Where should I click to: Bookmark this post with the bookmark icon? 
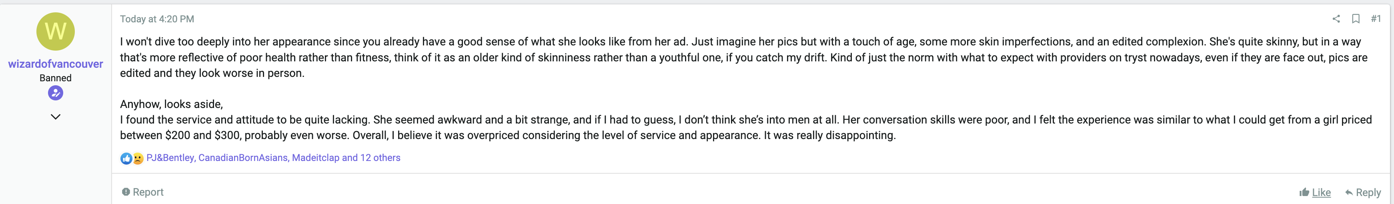1356,19
